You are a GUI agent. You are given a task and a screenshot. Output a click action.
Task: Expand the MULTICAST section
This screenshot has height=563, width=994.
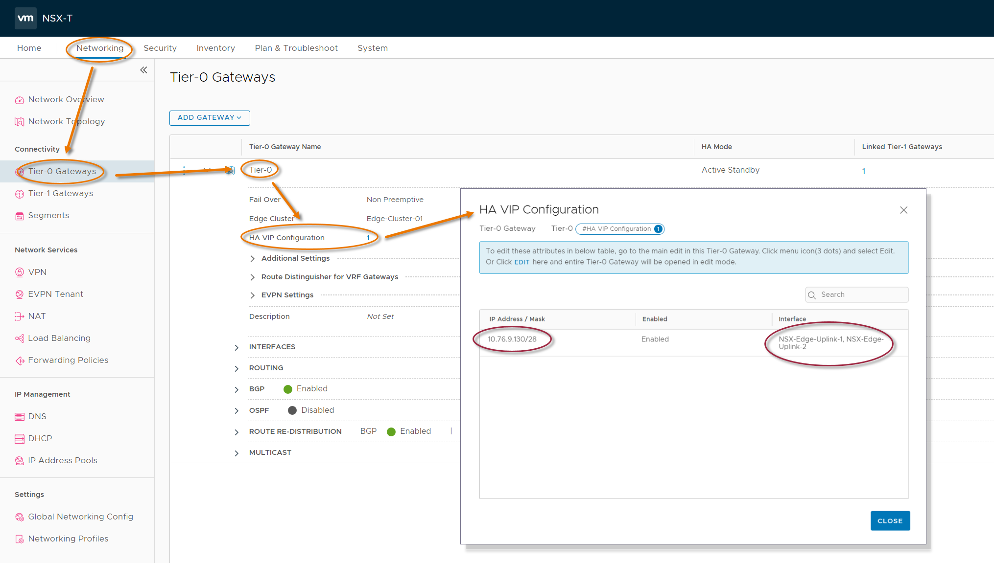(237, 453)
